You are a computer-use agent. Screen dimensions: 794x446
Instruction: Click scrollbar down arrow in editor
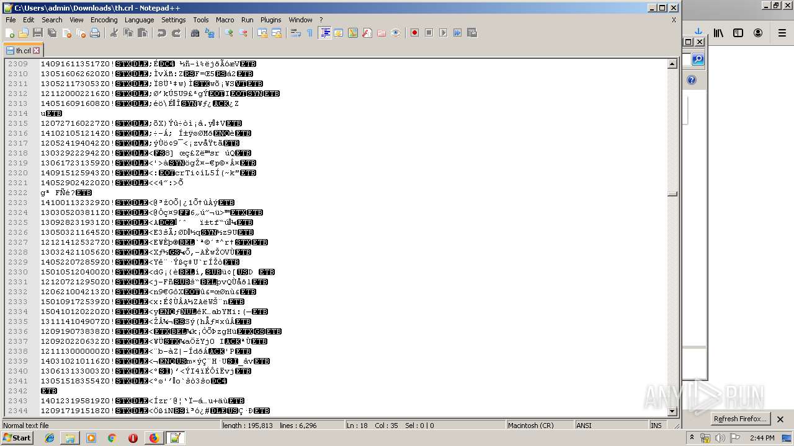click(x=672, y=411)
